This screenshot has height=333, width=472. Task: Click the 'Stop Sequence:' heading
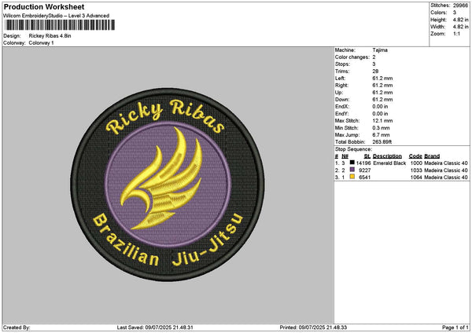tap(353, 149)
